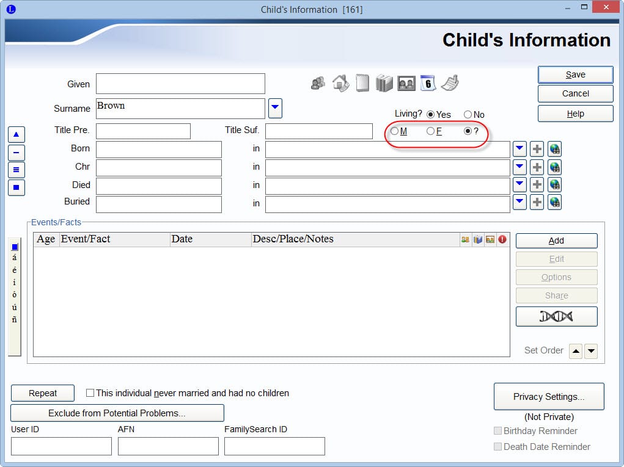Move event down with Set Order down arrow
This screenshot has width=624, height=467.
[591, 351]
